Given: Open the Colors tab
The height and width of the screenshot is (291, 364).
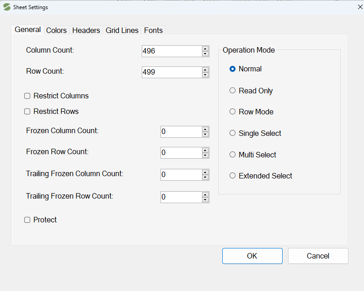Looking at the screenshot, I should 56,30.
